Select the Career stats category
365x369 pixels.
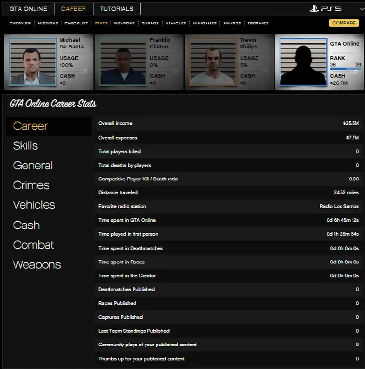point(49,126)
